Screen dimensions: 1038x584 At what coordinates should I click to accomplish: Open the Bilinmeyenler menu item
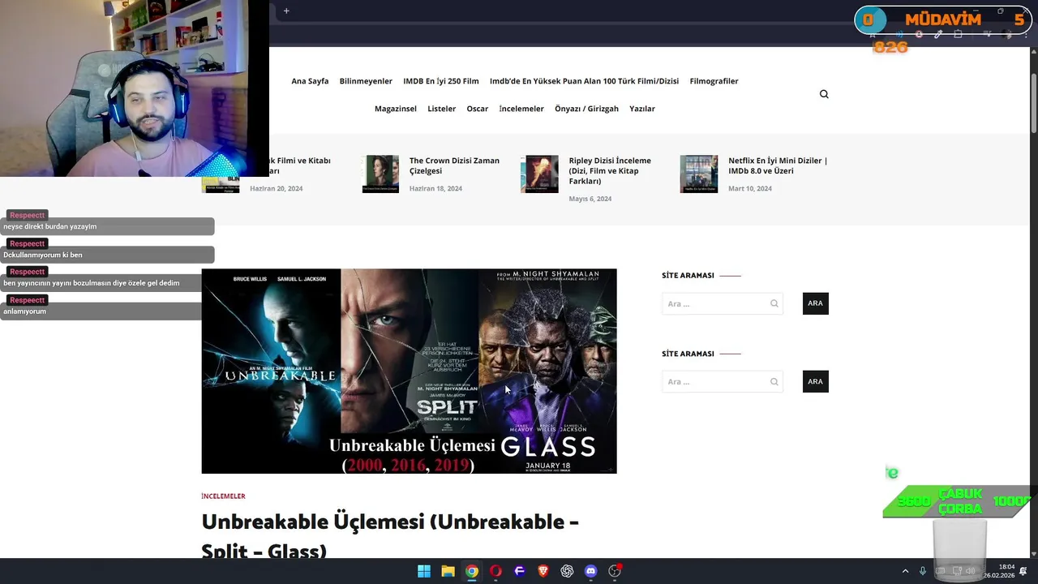(x=366, y=81)
